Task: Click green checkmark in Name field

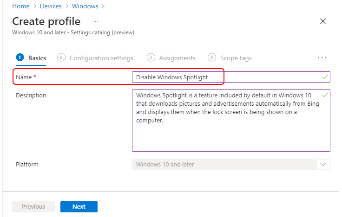Action: (x=325, y=77)
